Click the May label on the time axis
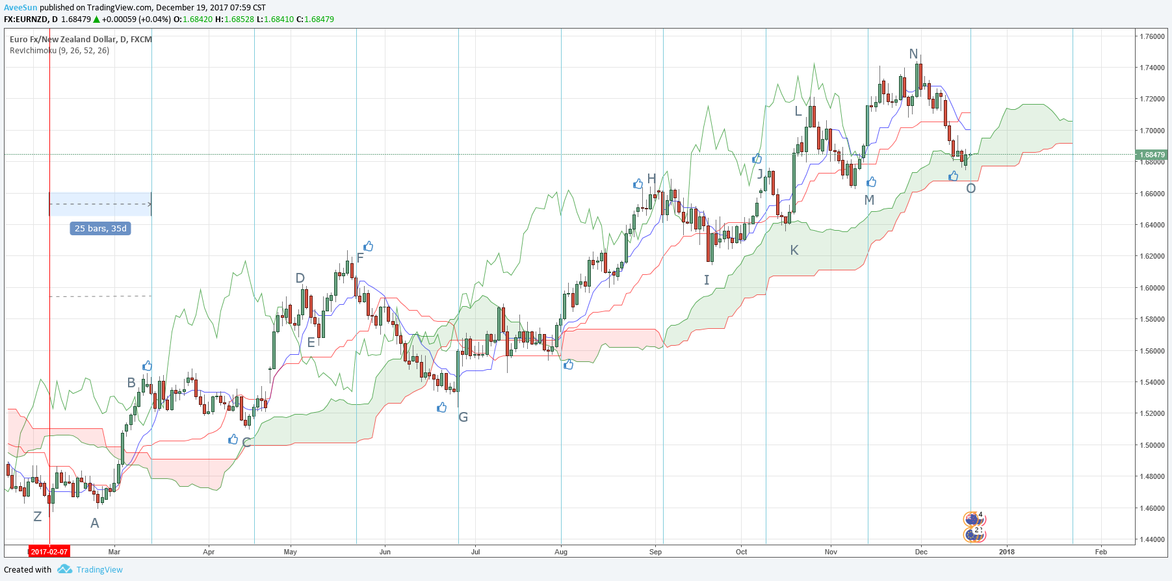This screenshot has width=1172, height=581. [x=291, y=552]
